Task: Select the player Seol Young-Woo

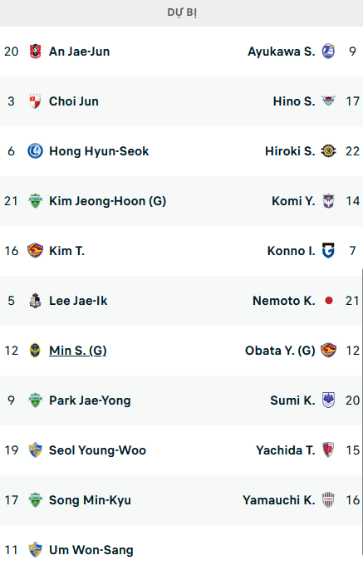Action: (x=97, y=450)
